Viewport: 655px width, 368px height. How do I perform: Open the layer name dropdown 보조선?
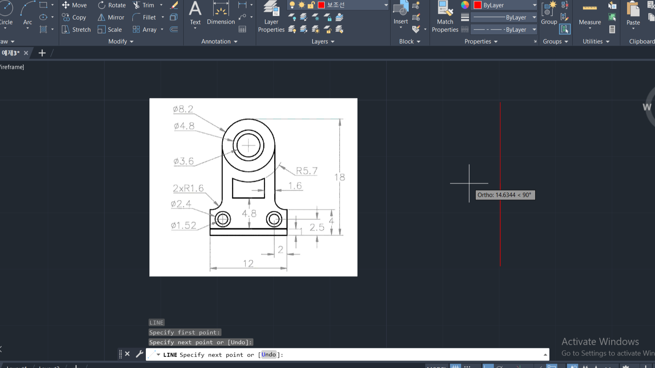338,5
